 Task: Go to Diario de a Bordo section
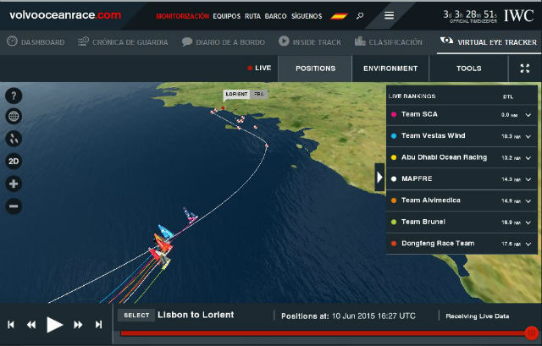(230, 42)
